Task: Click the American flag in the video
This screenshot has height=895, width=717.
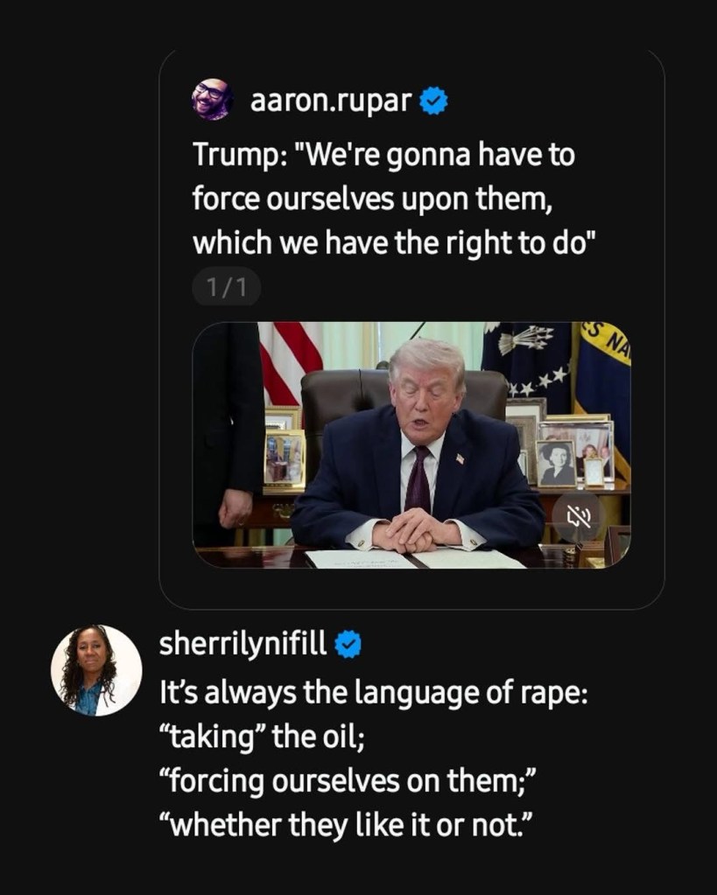Action: [x=290, y=360]
